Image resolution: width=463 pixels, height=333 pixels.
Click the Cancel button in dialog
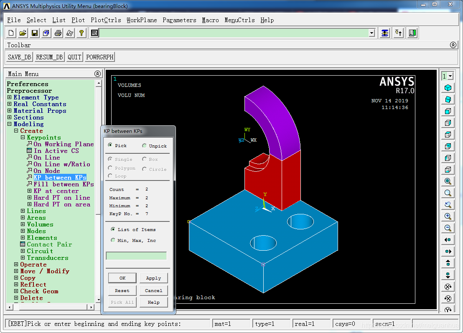coord(153,290)
